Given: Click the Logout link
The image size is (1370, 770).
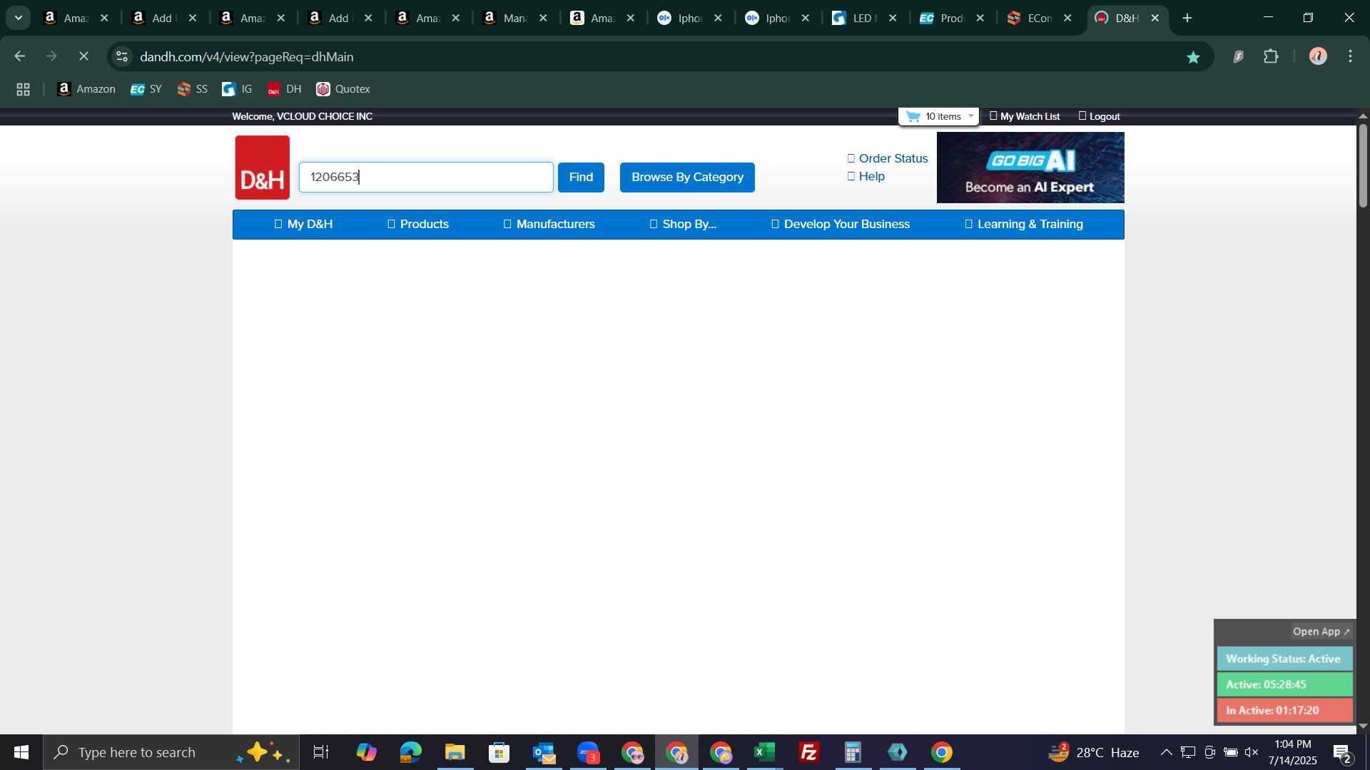Looking at the screenshot, I should 1099,116.
